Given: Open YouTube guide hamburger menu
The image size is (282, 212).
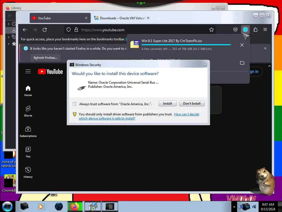Looking at the screenshot, I should (x=28, y=71).
